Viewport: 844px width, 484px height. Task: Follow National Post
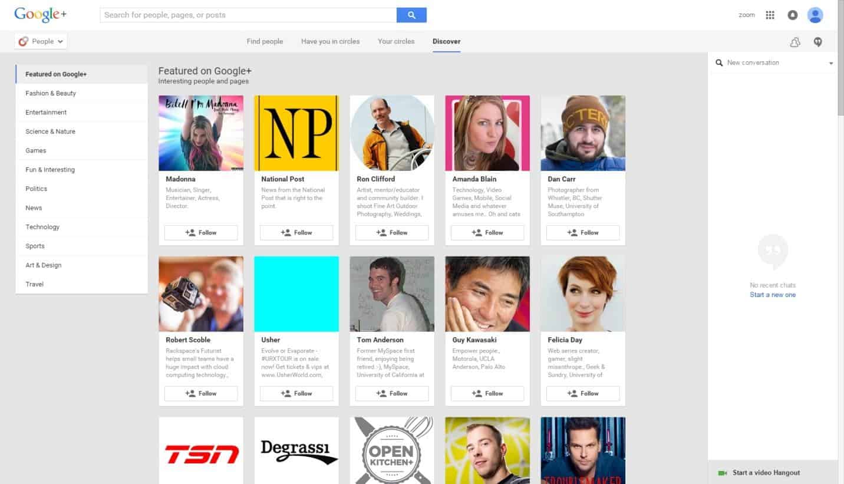296,233
